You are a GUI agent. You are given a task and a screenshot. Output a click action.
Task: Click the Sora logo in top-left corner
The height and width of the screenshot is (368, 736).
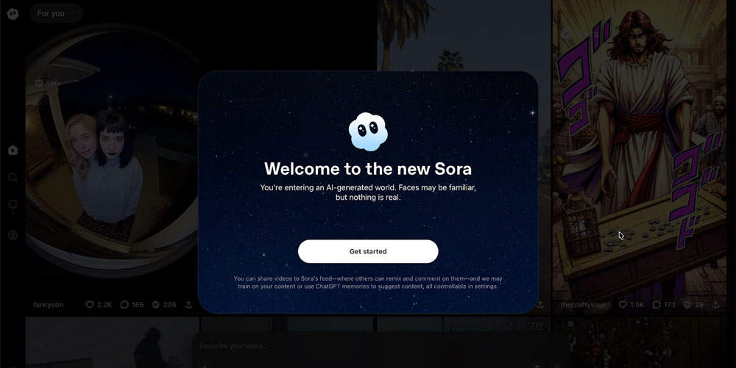point(13,13)
